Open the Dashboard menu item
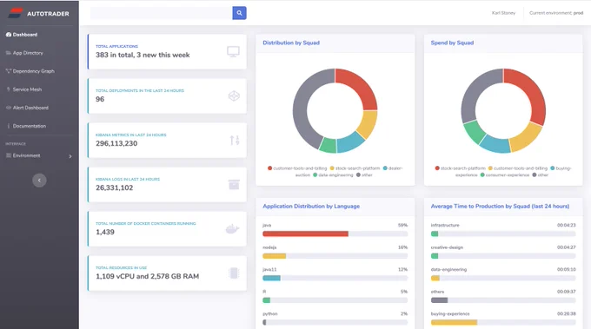Image resolution: width=591 pixels, height=329 pixels. click(x=25, y=35)
